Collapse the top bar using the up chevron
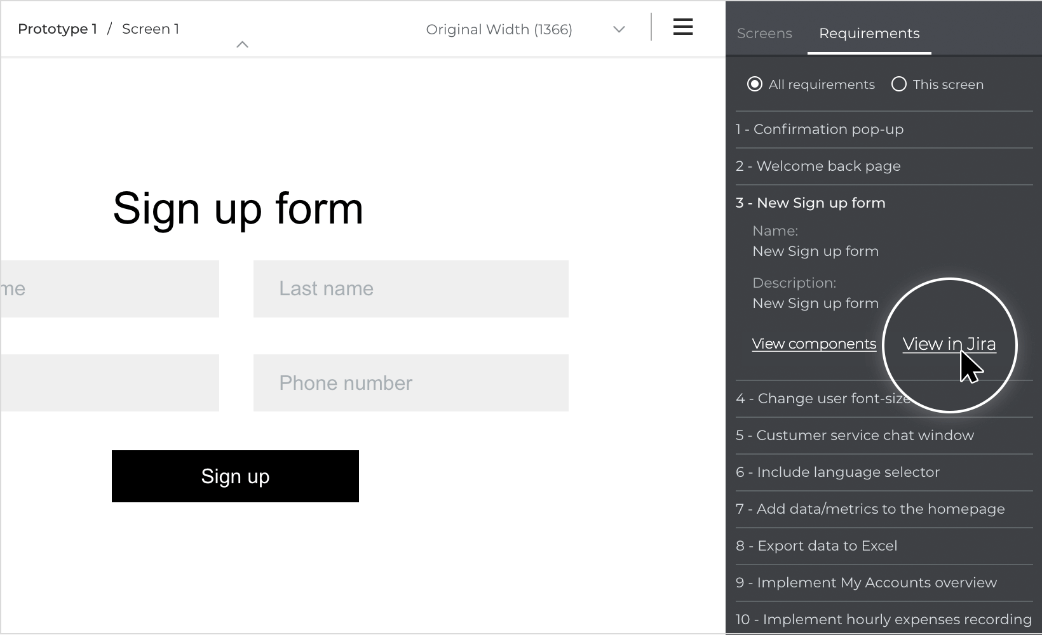The height and width of the screenshot is (635, 1042). click(242, 44)
